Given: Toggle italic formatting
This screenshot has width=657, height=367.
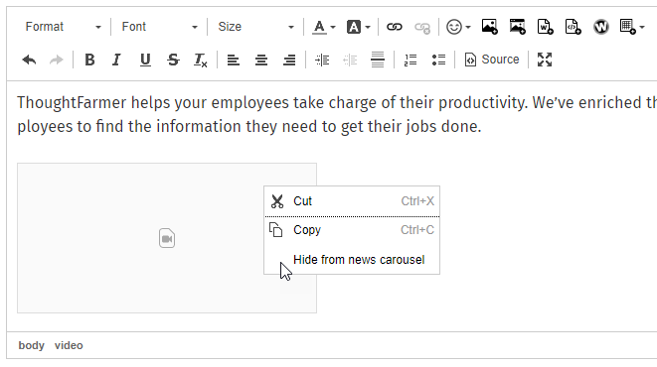Looking at the screenshot, I should (117, 60).
